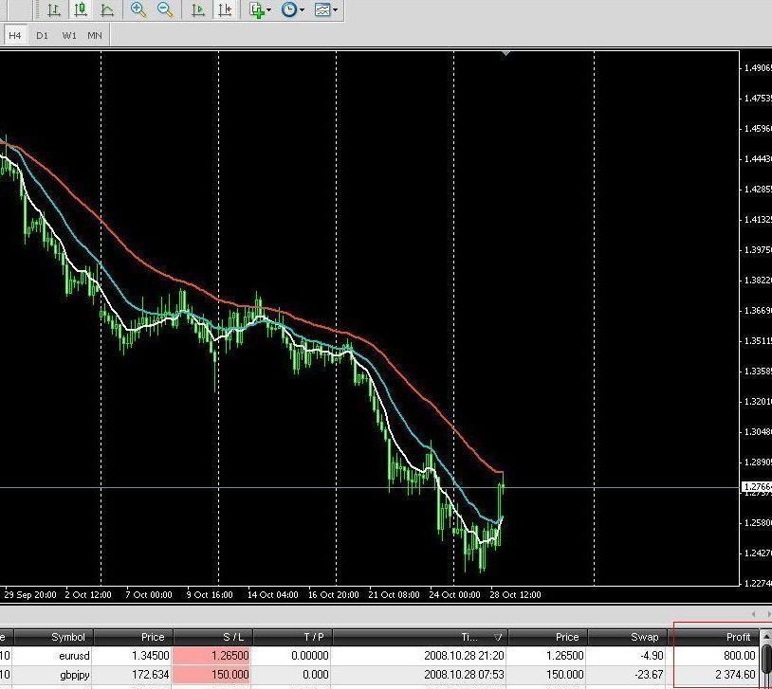Screen dimensions: 772x689
Task: Switch to the D1 timeframe
Action: (x=42, y=35)
